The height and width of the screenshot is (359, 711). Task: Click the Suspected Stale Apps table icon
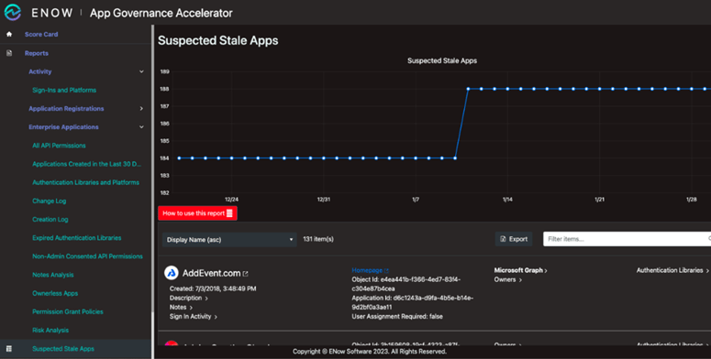pos(9,349)
